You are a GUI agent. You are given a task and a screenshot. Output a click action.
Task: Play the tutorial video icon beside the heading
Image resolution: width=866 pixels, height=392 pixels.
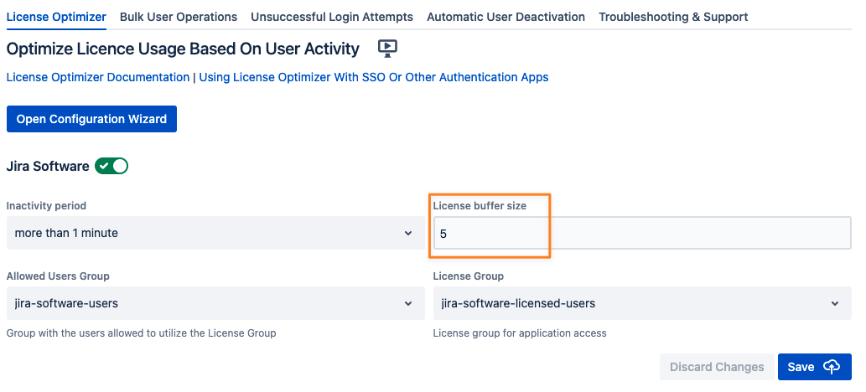point(386,49)
